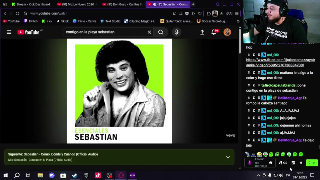Switch to Don Goyo - Carlitos tab

point(122,4)
